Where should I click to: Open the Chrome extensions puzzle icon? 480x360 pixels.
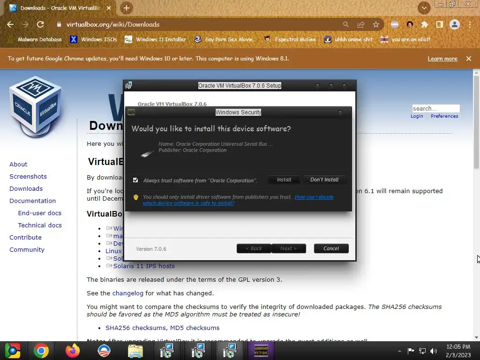(x=424, y=24)
